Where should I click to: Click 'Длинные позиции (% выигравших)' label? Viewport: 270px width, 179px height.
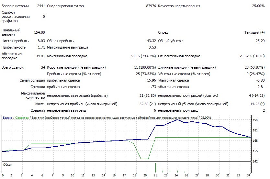[x=187, y=67]
